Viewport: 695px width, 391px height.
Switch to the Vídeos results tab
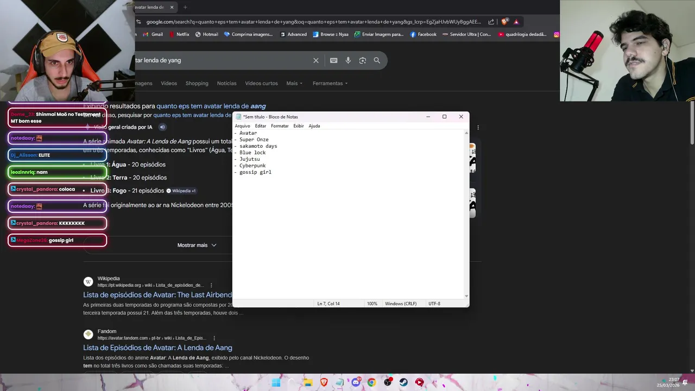tap(169, 83)
